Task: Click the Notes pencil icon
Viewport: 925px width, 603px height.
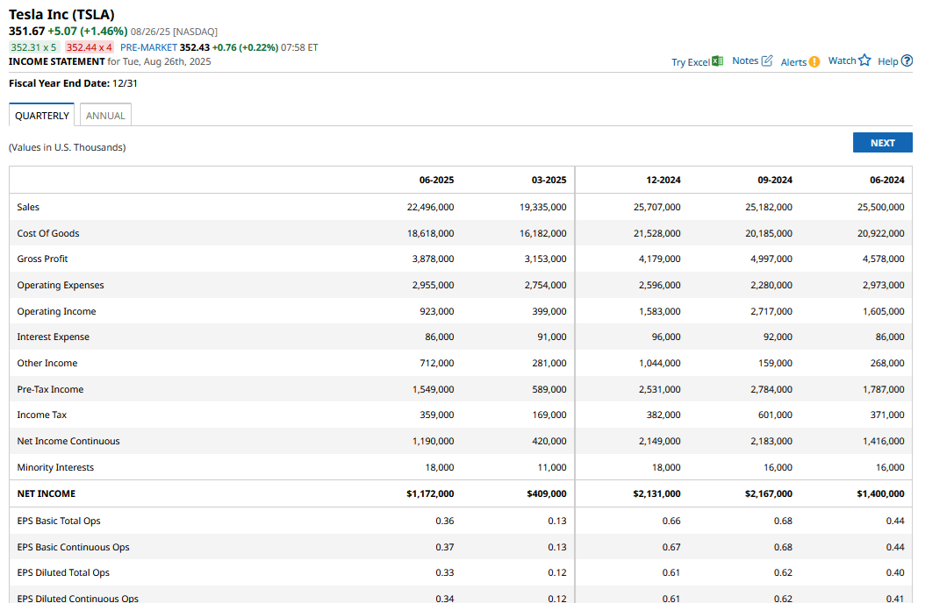Action: point(767,60)
